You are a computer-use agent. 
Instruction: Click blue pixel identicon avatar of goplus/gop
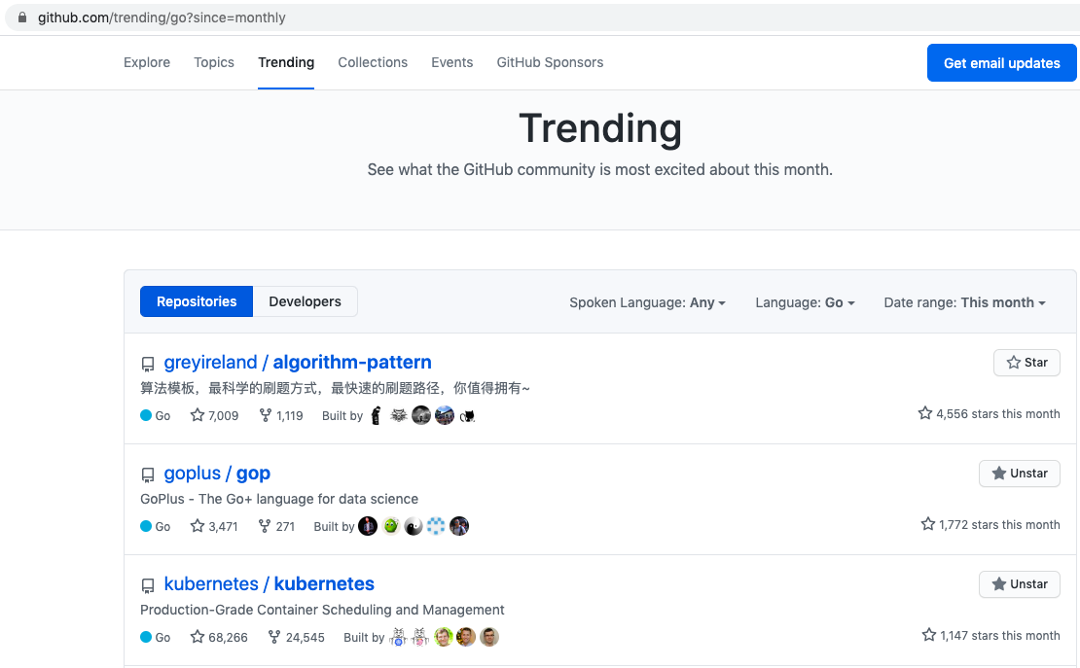(x=436, y=526)
